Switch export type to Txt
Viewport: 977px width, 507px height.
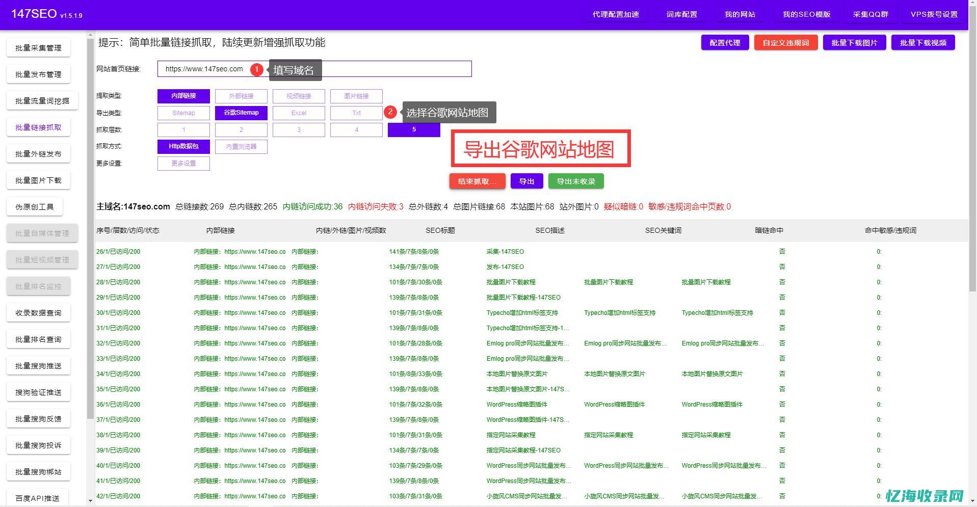click(x=356, y=113)
